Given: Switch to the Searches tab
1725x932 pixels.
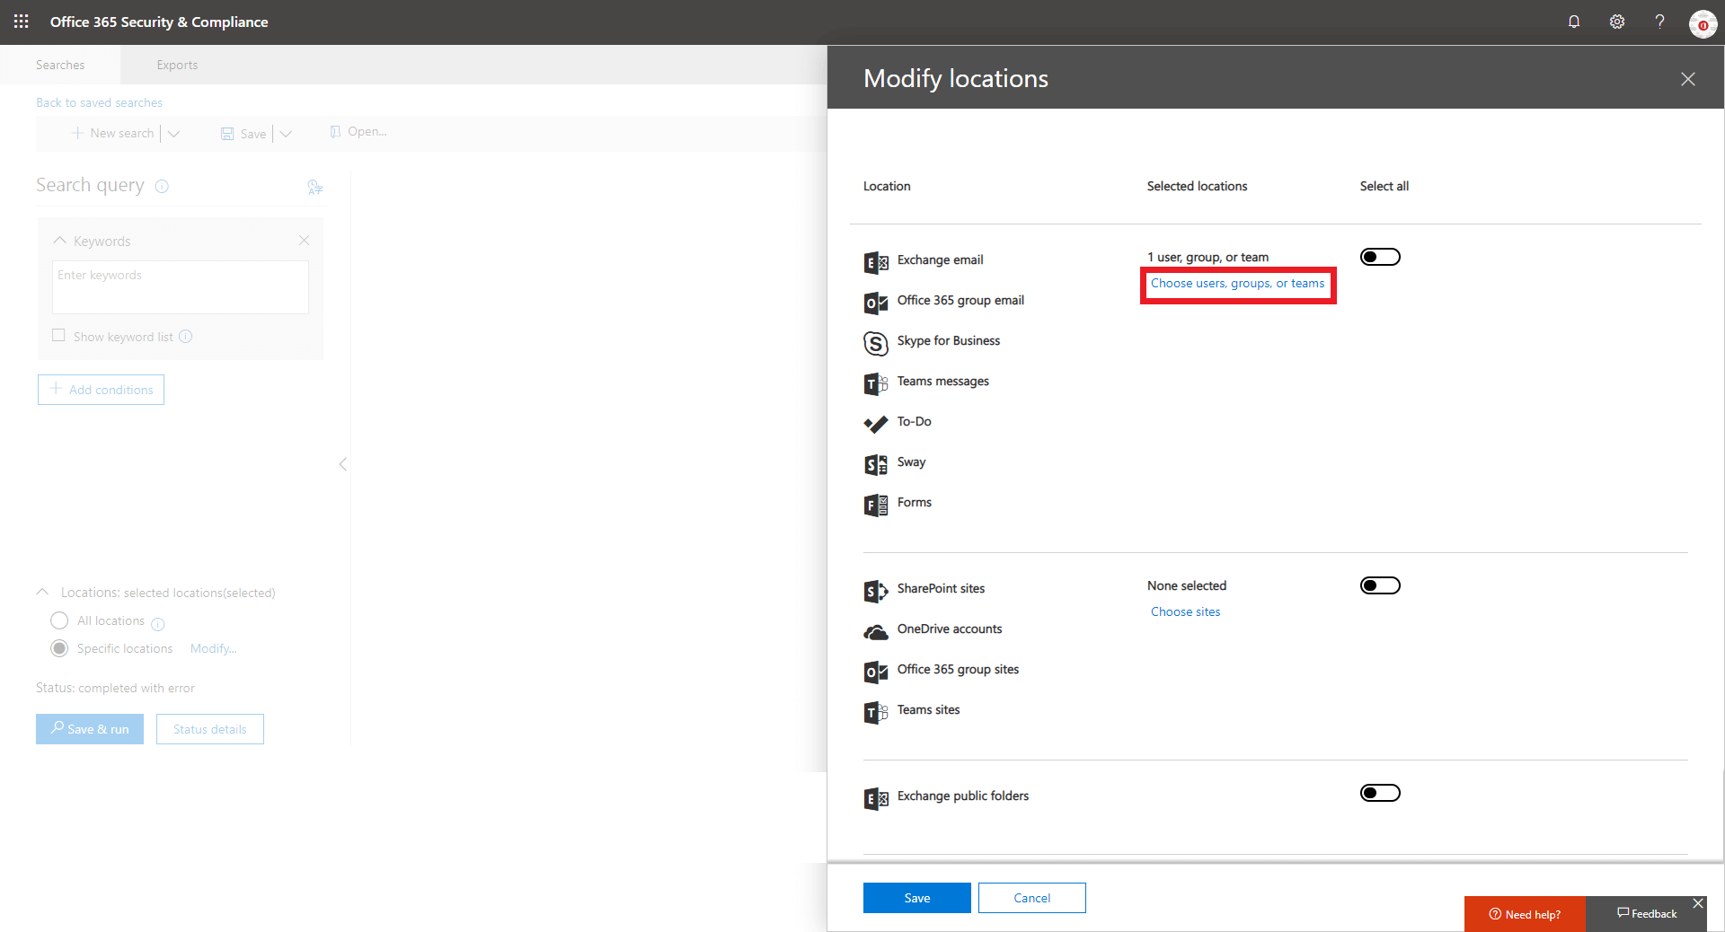Looking at the screenshot, I should (60, 66).
